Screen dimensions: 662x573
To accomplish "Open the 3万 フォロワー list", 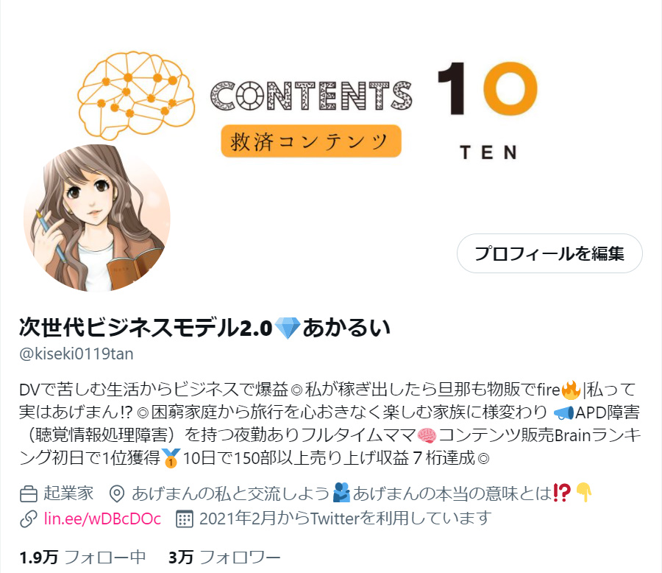I will (224, 558).
